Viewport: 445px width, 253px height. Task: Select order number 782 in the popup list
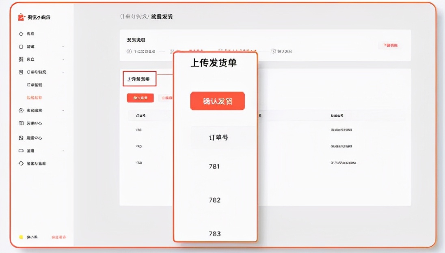[x=215, y=200]
